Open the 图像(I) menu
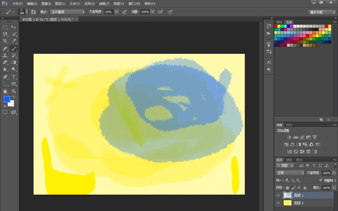 (46, 3)
